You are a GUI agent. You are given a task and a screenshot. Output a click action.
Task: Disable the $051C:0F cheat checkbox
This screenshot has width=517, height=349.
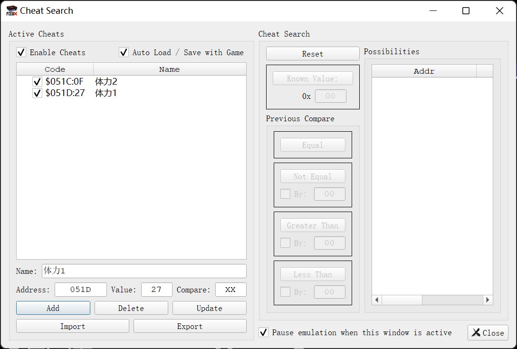click(x=37, y=82)
